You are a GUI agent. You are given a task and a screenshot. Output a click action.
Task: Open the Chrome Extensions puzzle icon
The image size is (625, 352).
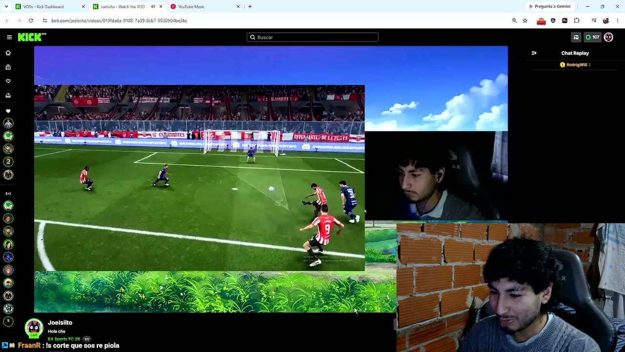[577, 21]
